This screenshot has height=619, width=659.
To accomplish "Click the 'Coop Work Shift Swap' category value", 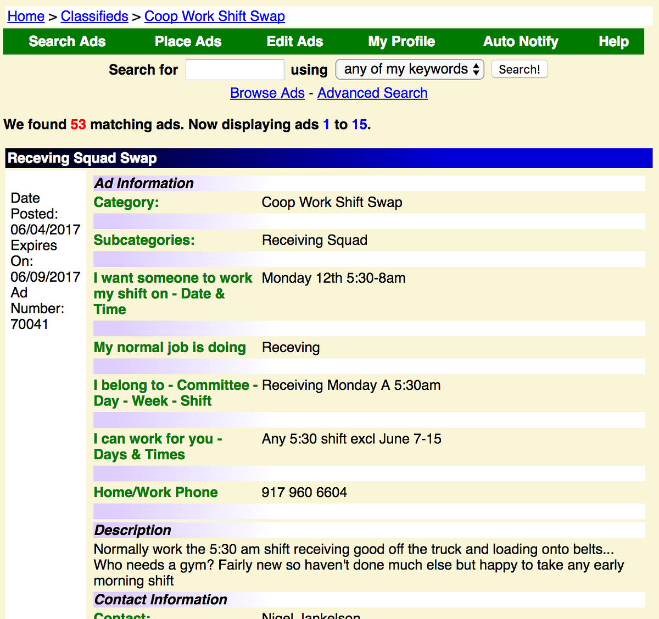I will [332, 202].
